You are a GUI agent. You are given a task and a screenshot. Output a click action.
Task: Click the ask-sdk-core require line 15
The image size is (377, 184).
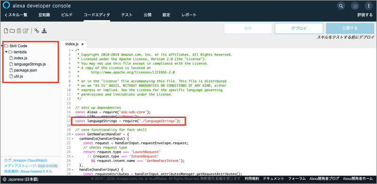point(113,112)
